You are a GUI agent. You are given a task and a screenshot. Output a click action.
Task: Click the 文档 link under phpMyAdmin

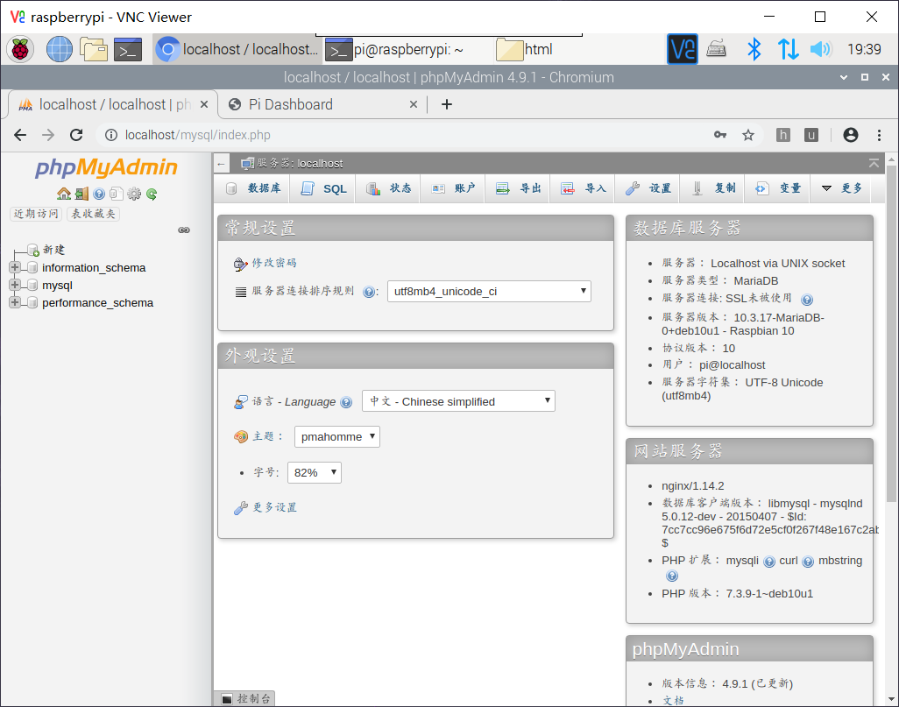[x=673, y=701]
